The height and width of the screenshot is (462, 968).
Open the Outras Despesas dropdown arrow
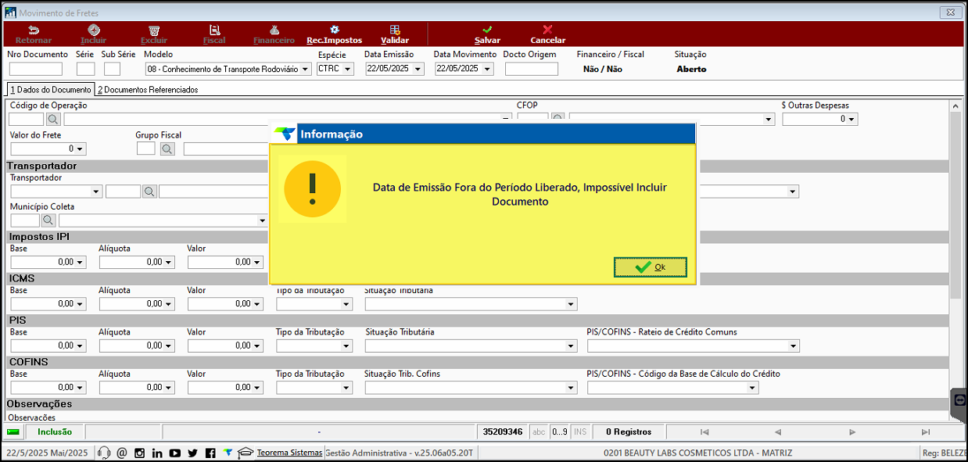click(x=851, y=119)
